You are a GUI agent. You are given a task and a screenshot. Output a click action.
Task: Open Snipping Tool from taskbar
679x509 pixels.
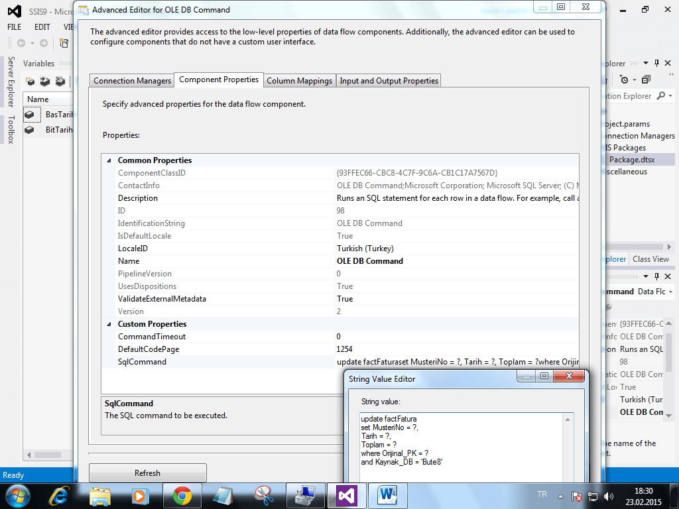[264, 496]
